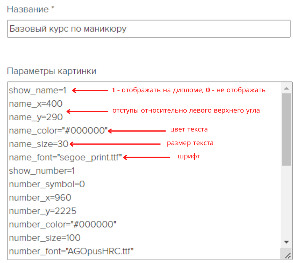Screen dimensions: 293x263
Task: Click the scrollbar down arrow in textarea
Action: point(286,242)
